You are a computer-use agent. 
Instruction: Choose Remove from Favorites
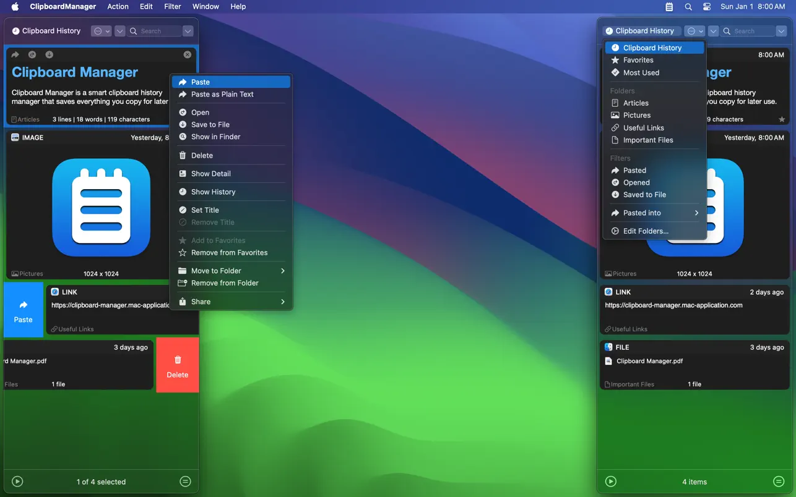(x=231, y=252)
